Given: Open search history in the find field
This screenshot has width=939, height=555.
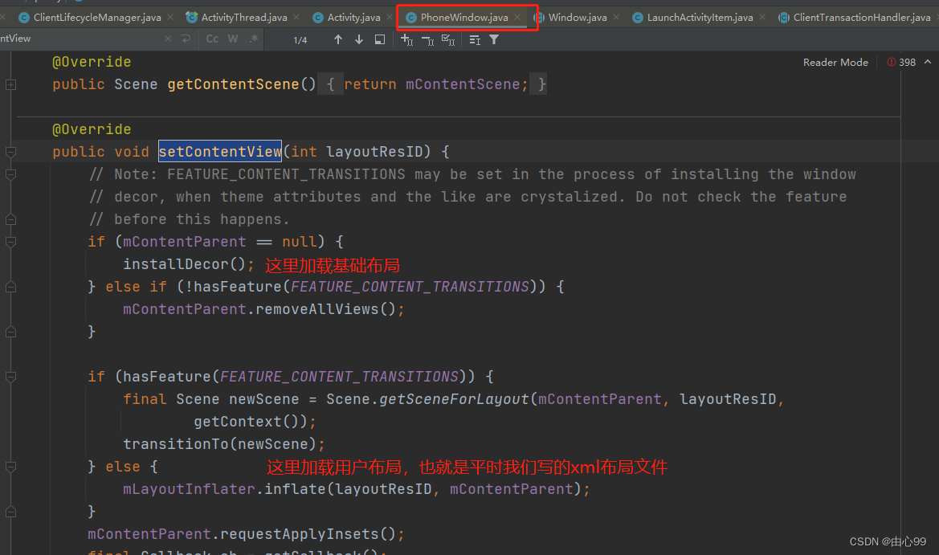Looking at the screenshot, I should tap(186, 39).
